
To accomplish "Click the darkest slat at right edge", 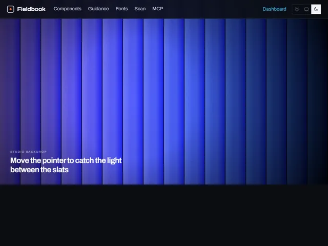I will pyautogui.click(x=318, y=101).
